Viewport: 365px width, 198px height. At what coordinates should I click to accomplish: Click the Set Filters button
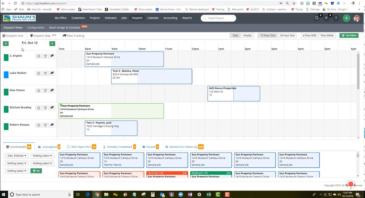pyautogui.click(x=349, y=36)
